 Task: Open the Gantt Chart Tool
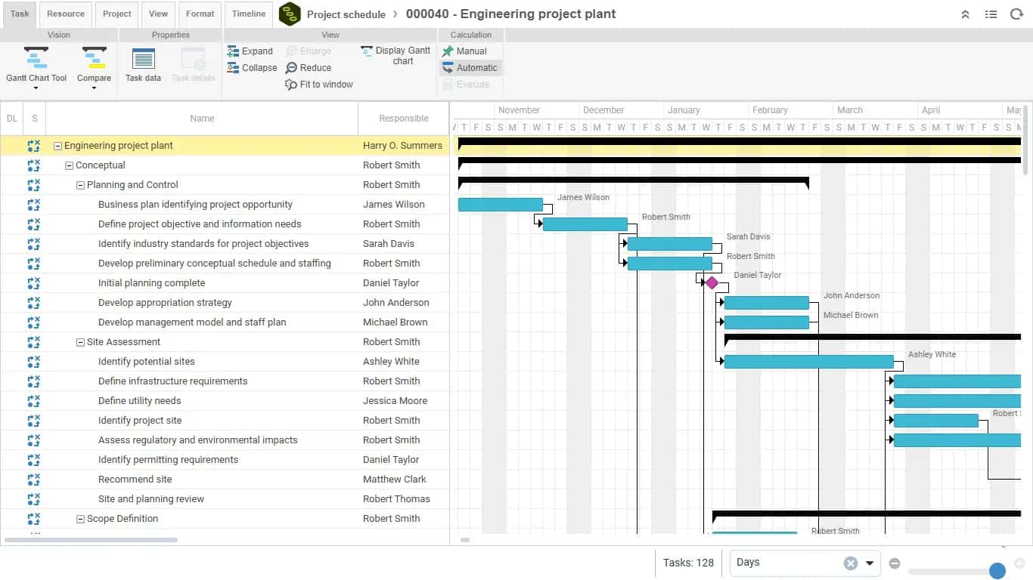36,64
